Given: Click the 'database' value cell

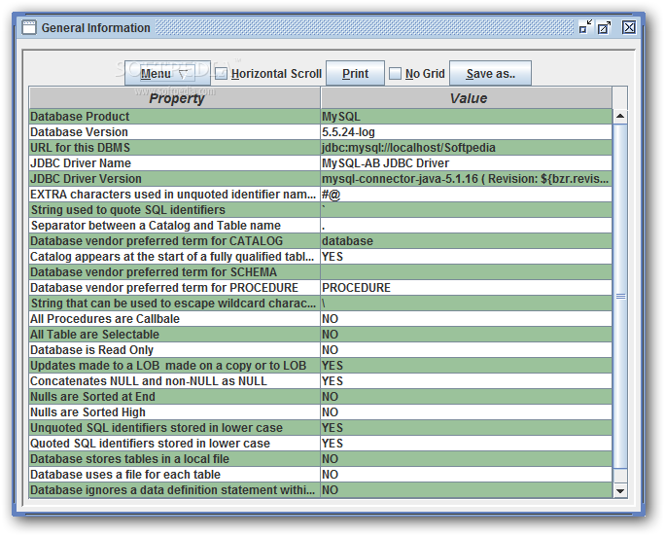Looking at the screenshot, I should click(x=467, y=241).
